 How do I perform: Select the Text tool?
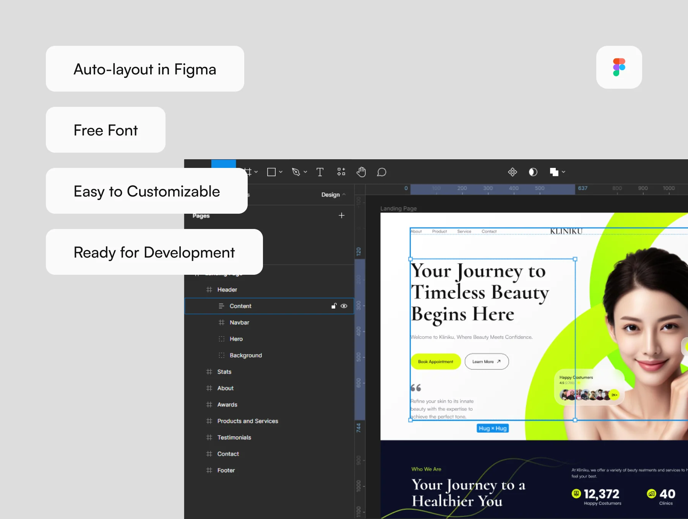pyautogui.click(x=320, y=172)
